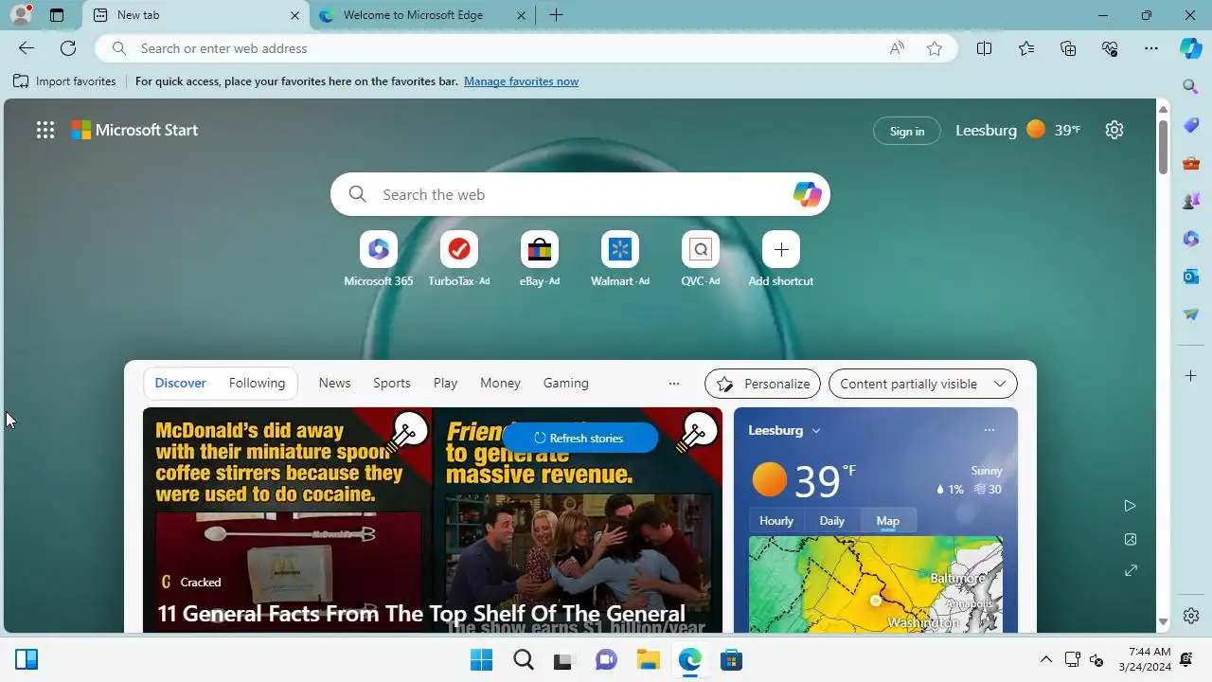Click the Search the web box
1212x682 pixels.
[x=580, y=194]
